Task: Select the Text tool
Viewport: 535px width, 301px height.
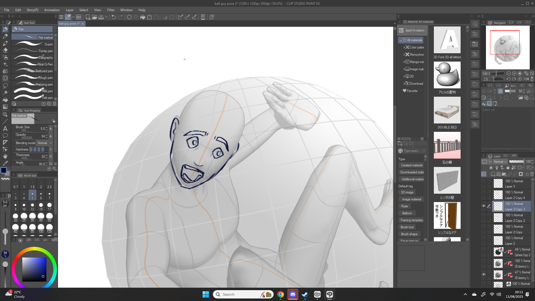Action: [5, 128]
